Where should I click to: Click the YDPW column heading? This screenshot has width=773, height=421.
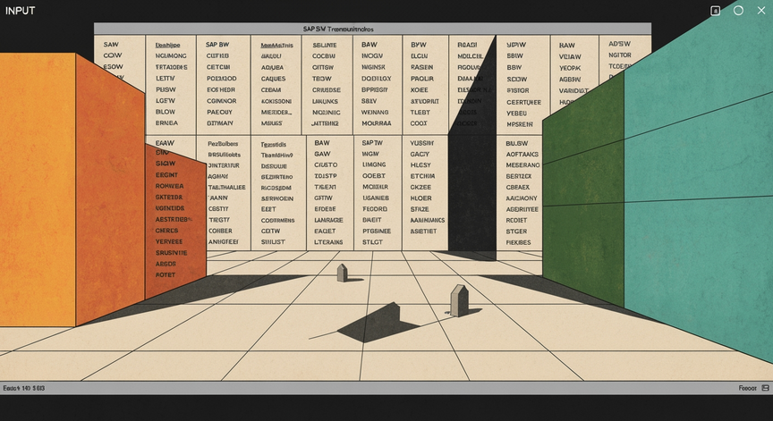(516, 45)
